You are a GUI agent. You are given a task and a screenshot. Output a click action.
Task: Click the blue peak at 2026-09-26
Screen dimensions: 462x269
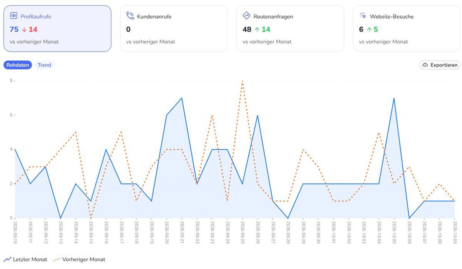pos(258,115)
